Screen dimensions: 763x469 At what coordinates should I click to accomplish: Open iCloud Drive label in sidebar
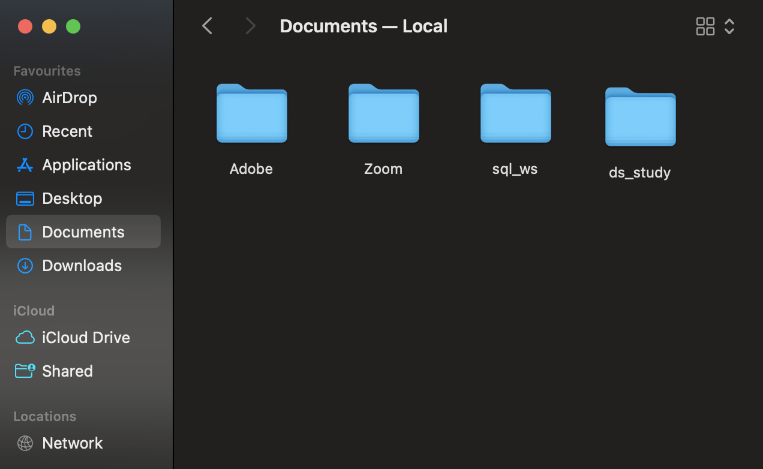(x=86, y=338)
